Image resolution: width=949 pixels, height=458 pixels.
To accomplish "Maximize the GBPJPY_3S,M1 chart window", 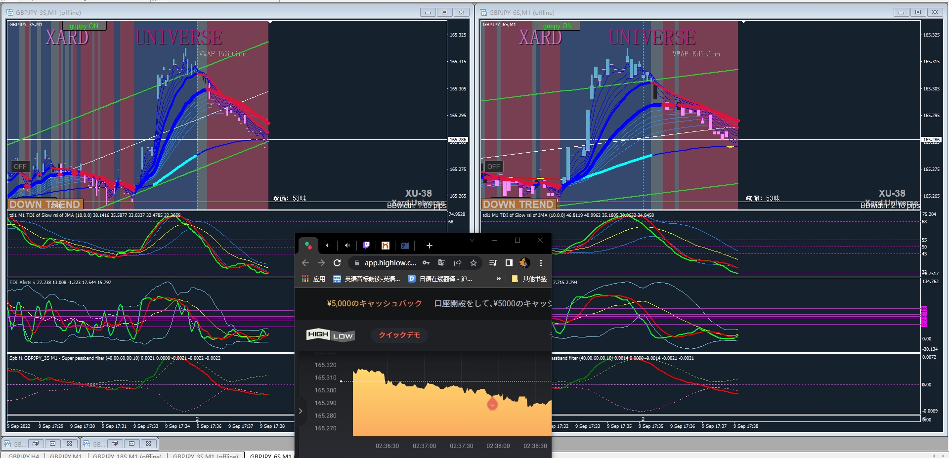I will 444,12.
